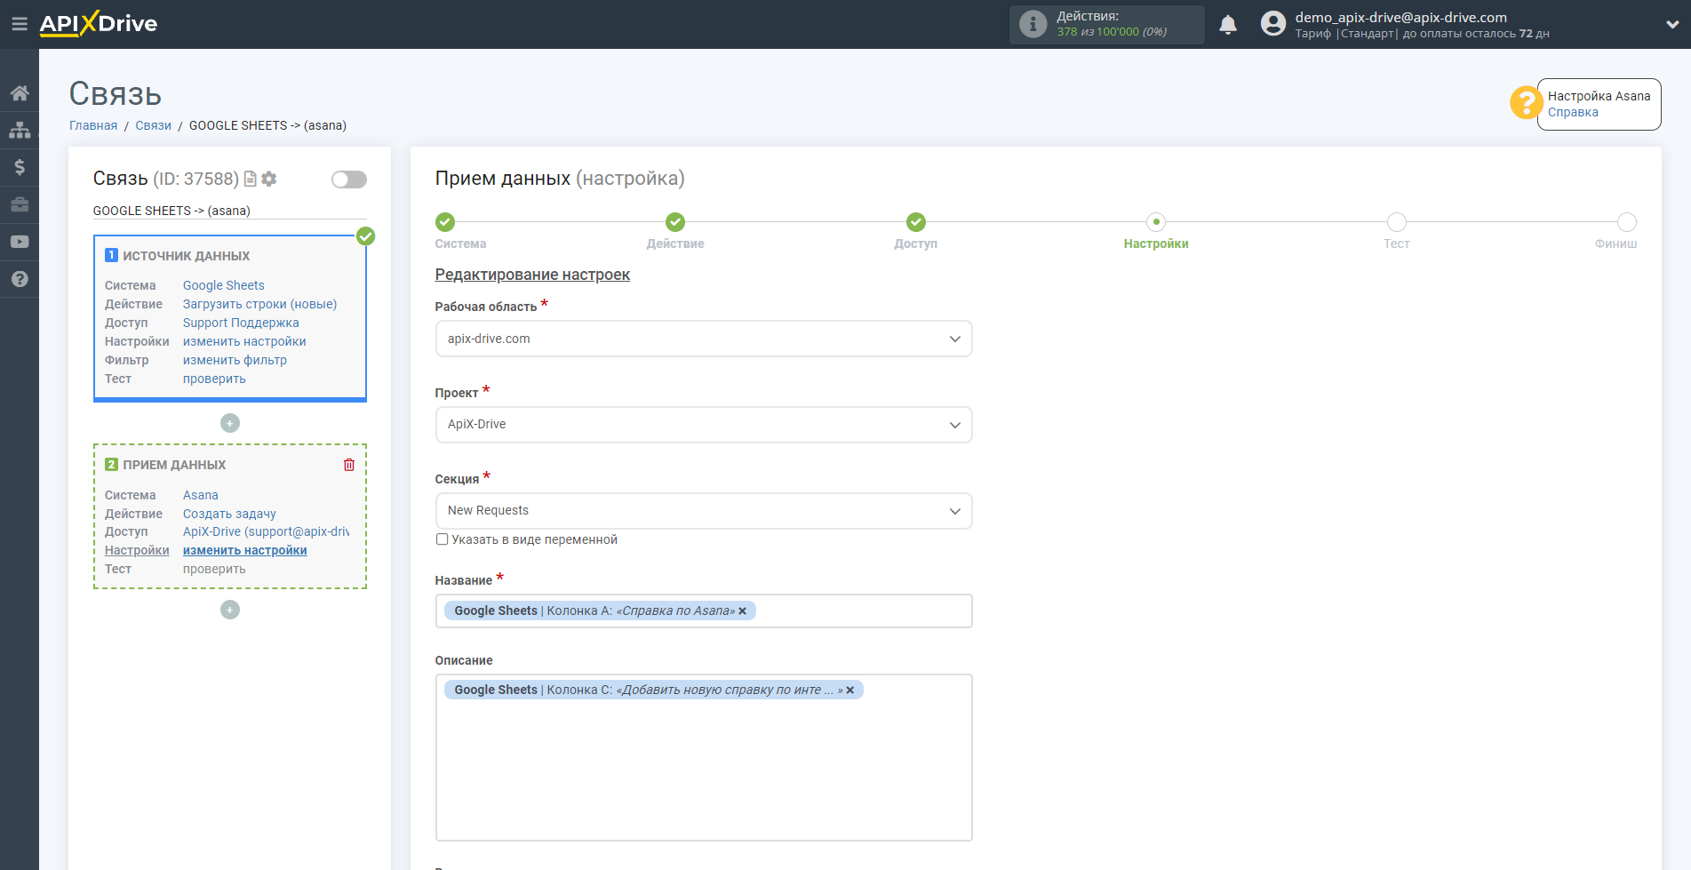Screen dimensions: 1691x870
Task: Click 'Редактирование настроек' heading
Action: click(532, 275)
